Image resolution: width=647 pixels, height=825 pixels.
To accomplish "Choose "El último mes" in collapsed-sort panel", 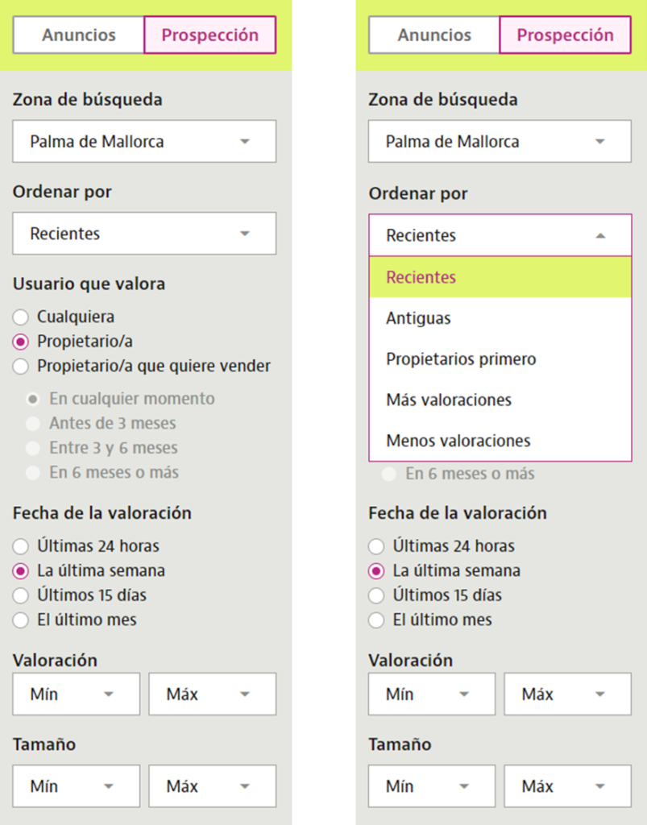I will 21,620.
